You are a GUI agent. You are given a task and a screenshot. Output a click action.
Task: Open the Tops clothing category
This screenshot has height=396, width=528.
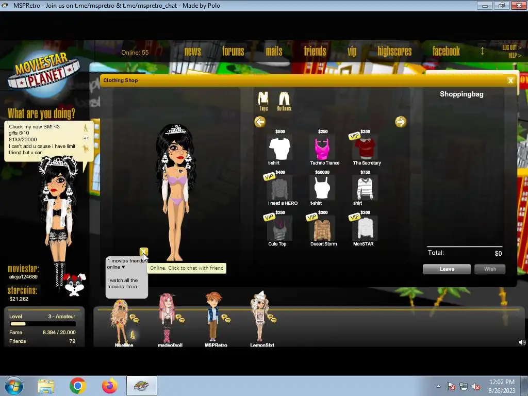coord(263,101)
